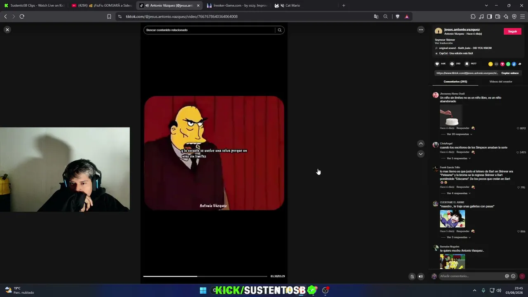The width and height of the screenshot is (528, 297).
Task: Open comments via the speech bubble icon
Action: (452, 64)
